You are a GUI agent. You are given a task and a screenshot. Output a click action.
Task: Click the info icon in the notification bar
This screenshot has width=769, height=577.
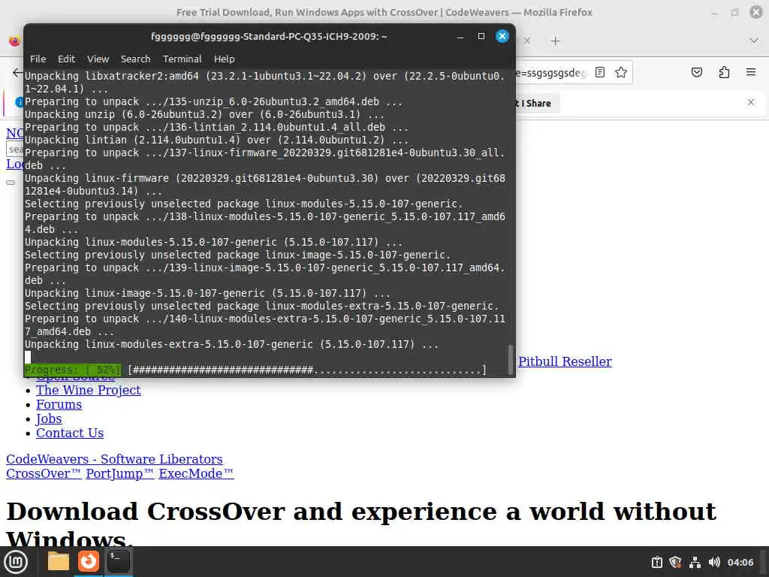coord(19,102)
